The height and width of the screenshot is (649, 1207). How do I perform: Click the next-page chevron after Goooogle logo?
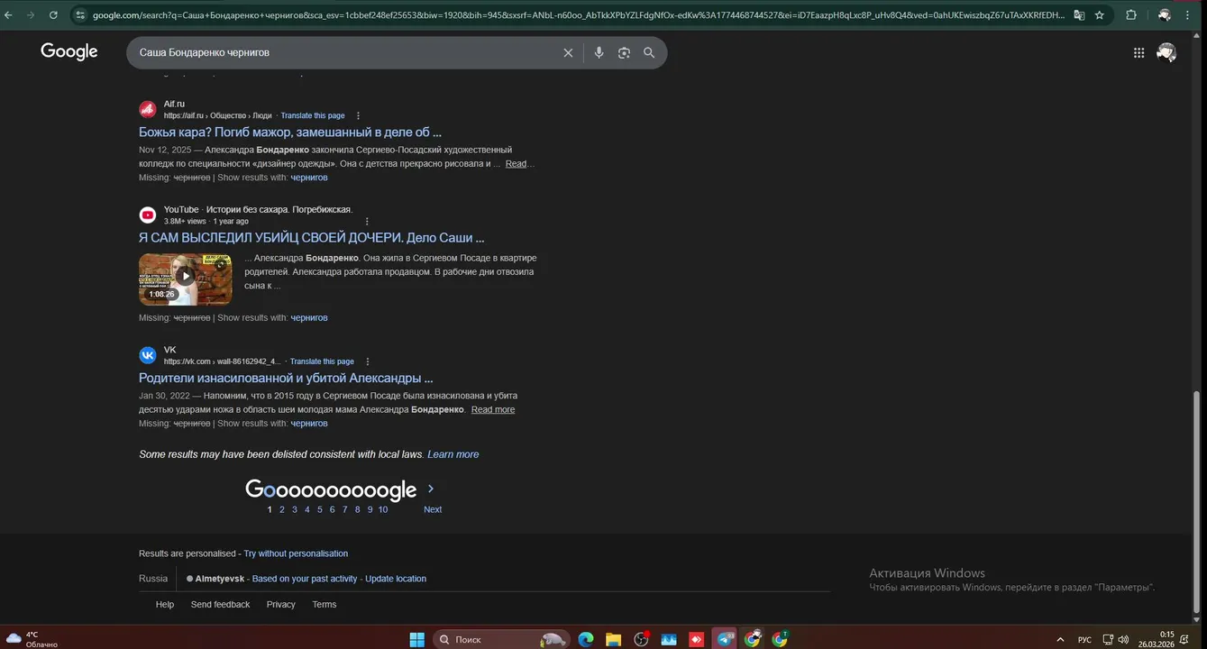(431, 489)
